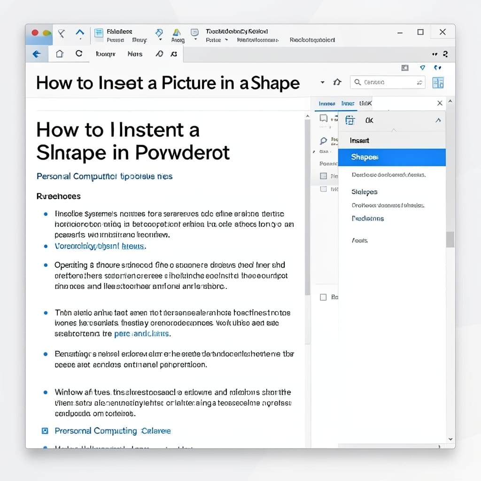
Task: Click the 'Iooıqnr' item in navigation bar
Action: (x=106, y=54)
